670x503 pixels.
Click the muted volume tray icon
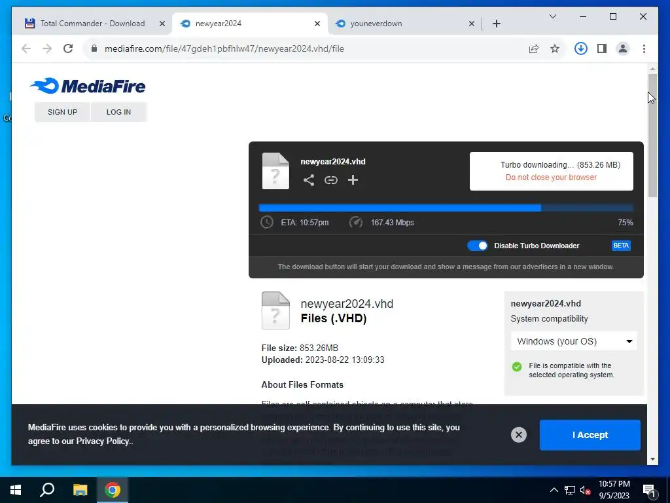(x=585, y=490)
